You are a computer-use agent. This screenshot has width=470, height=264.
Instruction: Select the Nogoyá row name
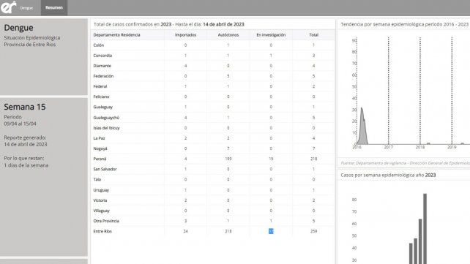click(x=100, y=148)
